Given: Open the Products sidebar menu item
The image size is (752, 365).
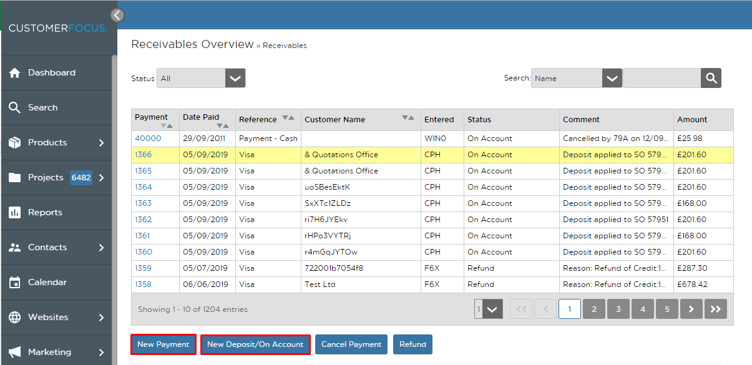Looking at the screenshot, I should pos(56,142).
